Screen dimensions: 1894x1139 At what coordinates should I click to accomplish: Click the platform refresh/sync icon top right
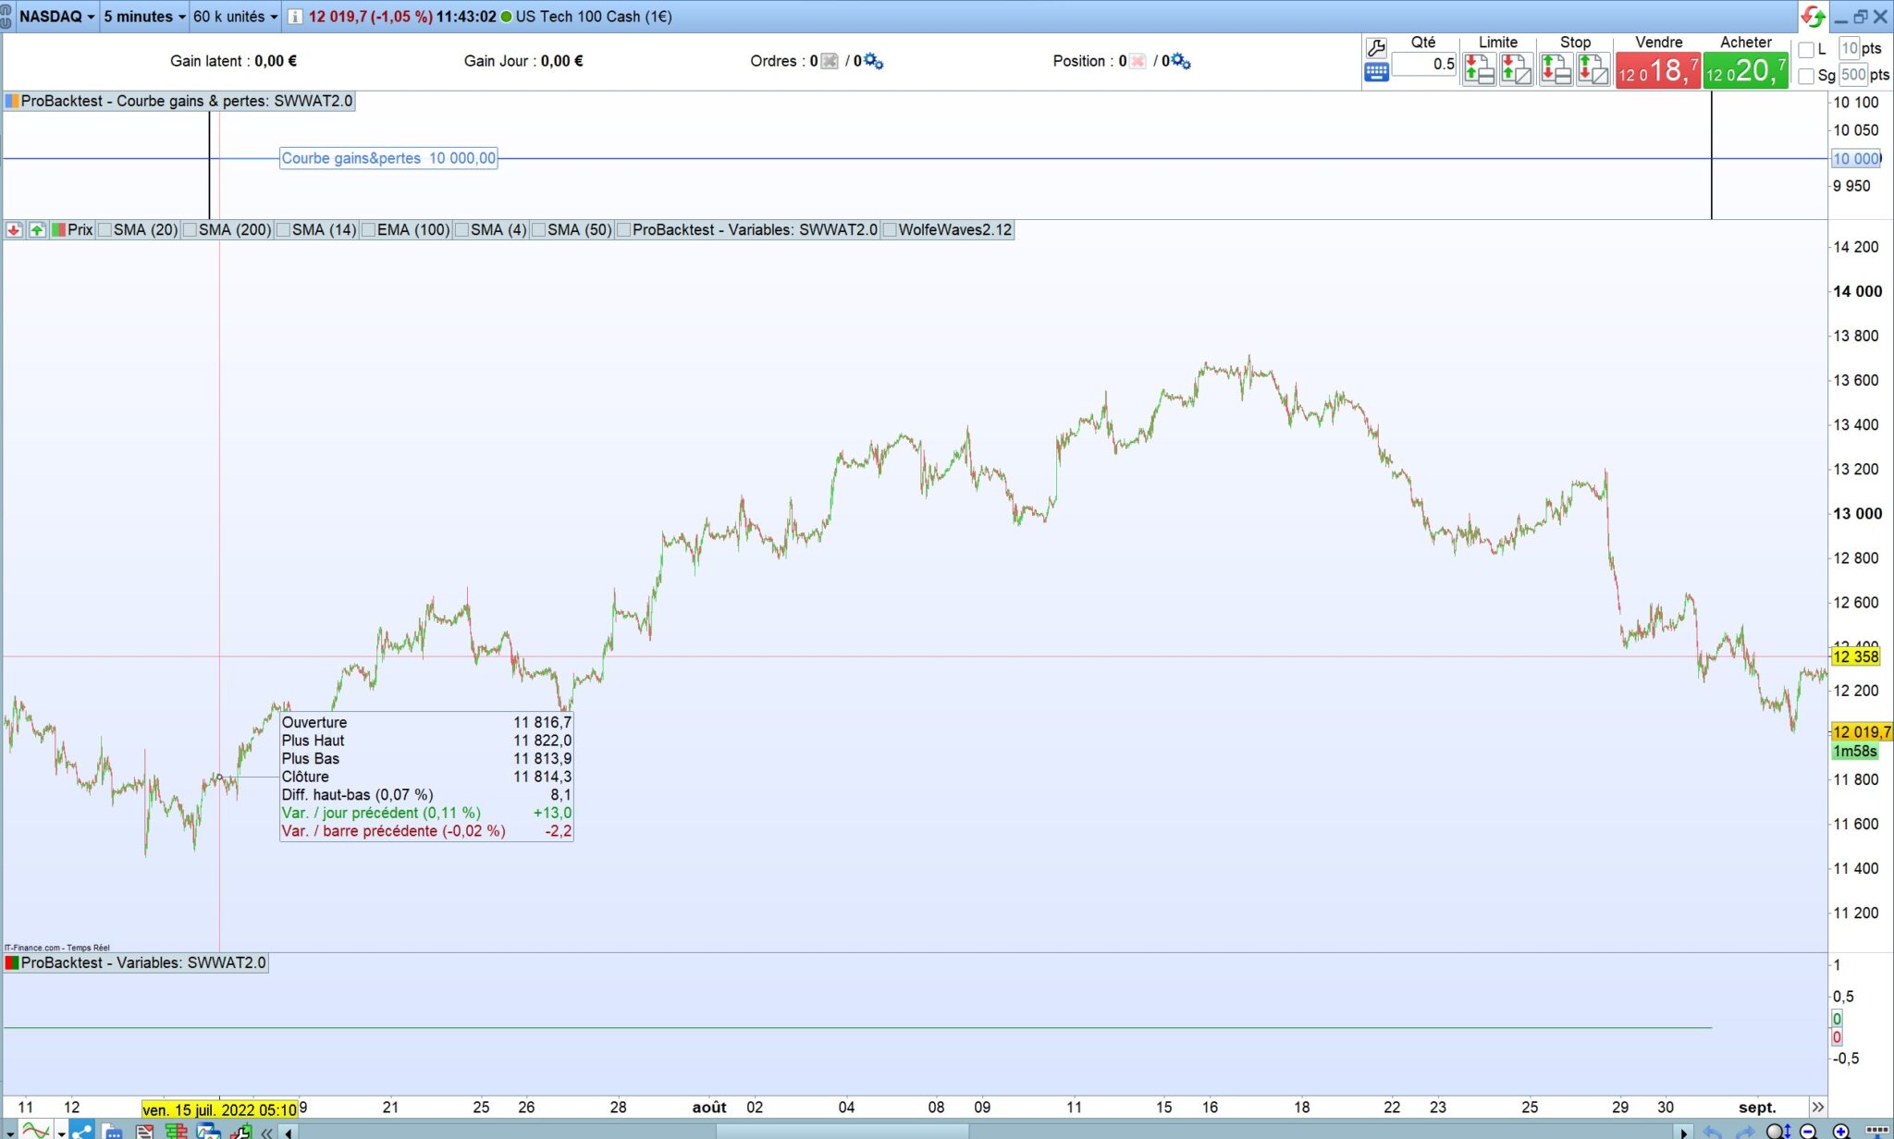[x=1813, y=17]
